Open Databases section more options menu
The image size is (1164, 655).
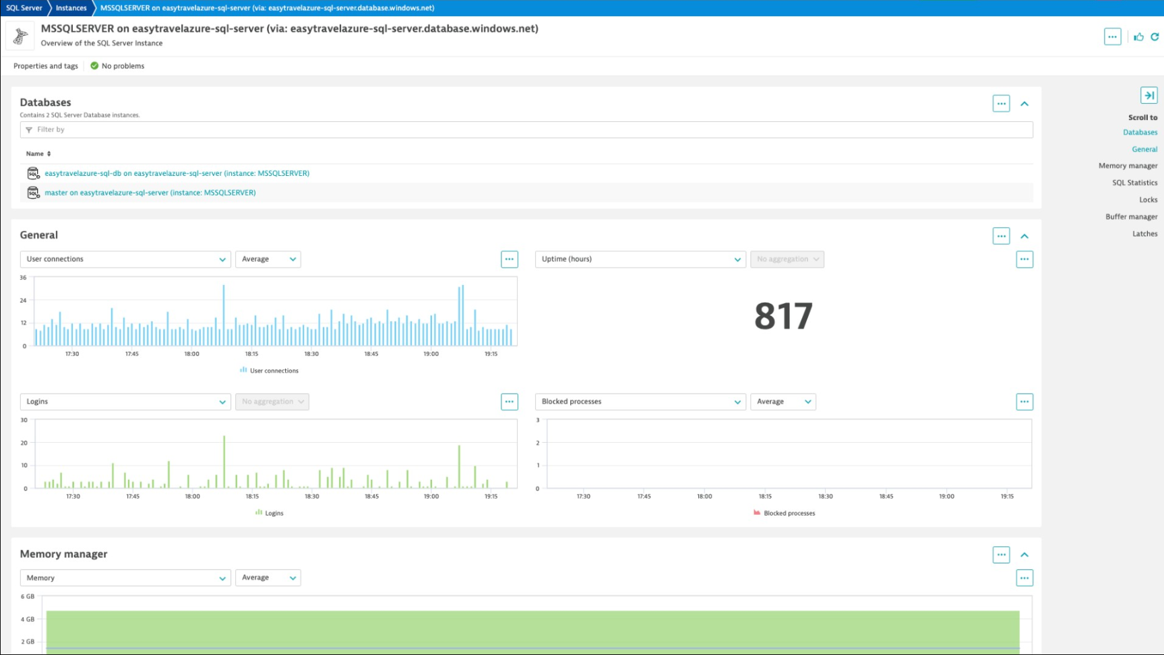[1001, 104]
